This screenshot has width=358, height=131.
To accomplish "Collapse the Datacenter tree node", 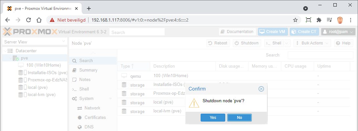I will (5, 51).
